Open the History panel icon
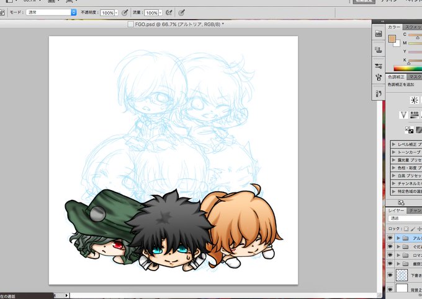This screenshot has width=422, height=299. pos(379,93)
